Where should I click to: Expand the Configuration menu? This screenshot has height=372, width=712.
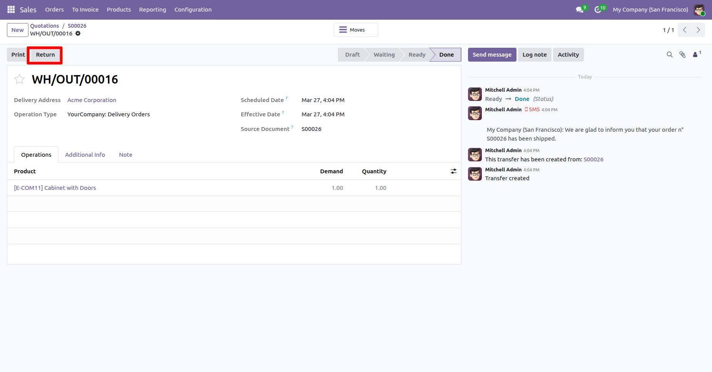193,10
